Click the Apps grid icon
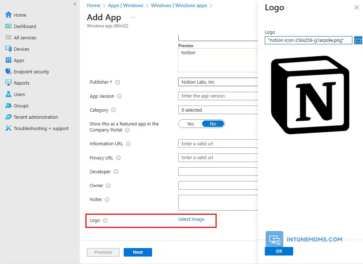 coord(9,60)
